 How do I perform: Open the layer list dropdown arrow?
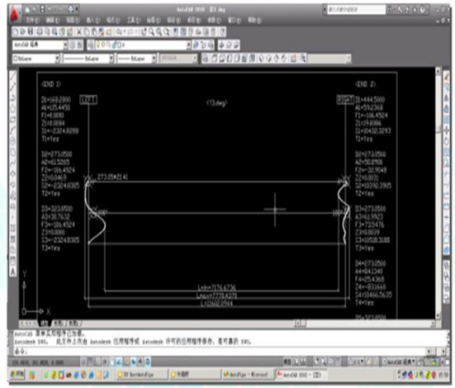[188, 45]
